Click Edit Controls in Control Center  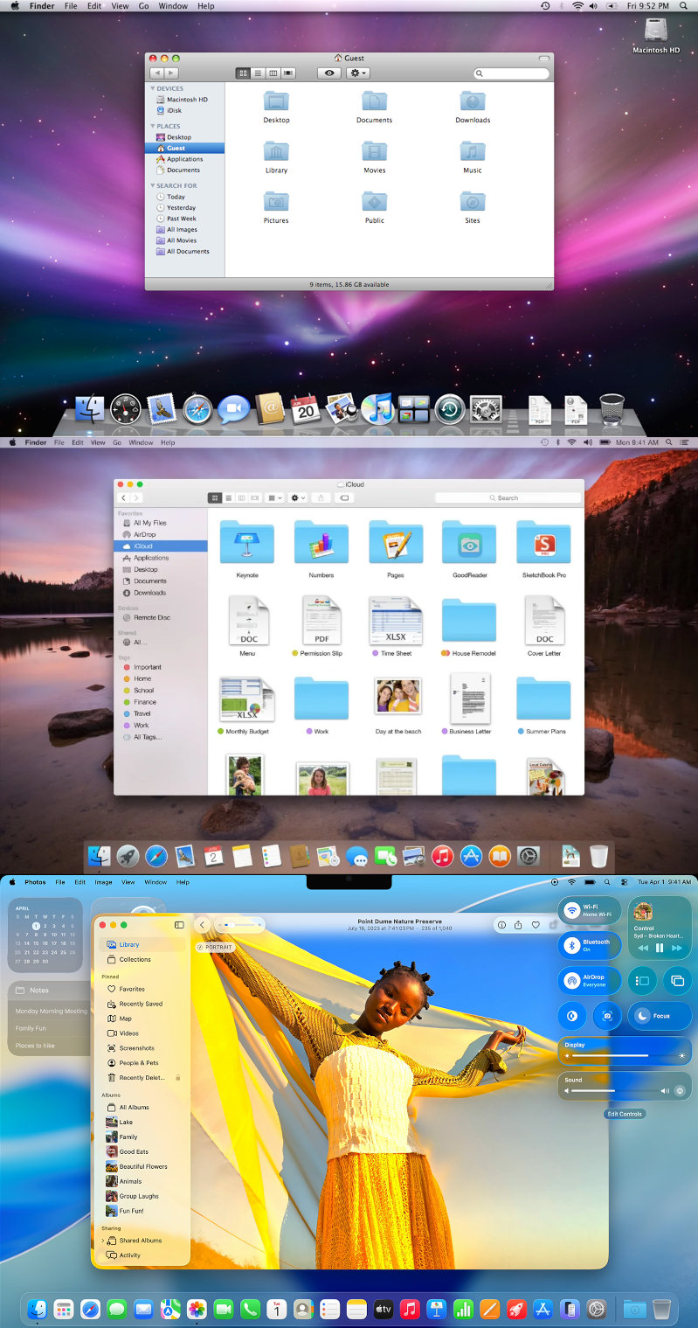[625, 1114]
